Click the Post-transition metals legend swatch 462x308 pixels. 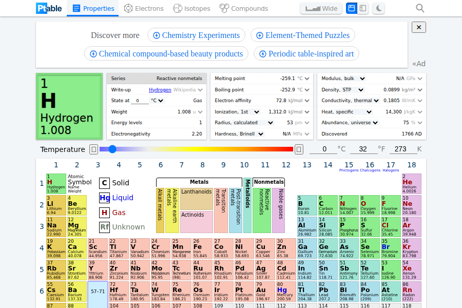click(236, 210)
